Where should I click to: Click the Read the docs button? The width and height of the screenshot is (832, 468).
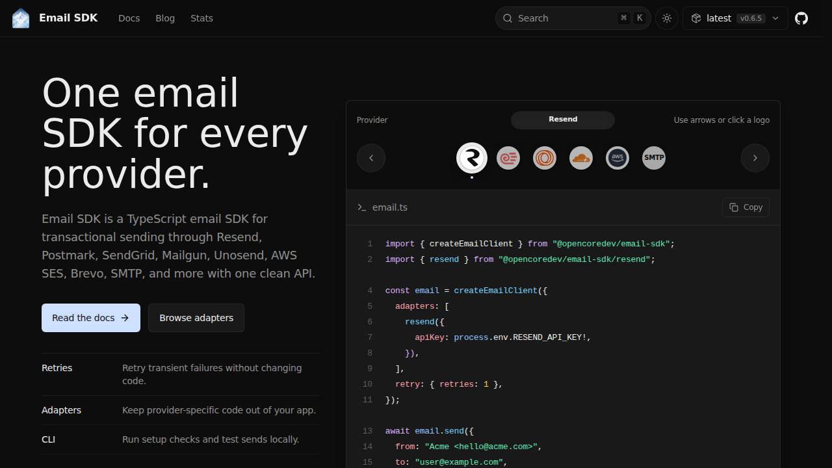click(x=91, y=318)
